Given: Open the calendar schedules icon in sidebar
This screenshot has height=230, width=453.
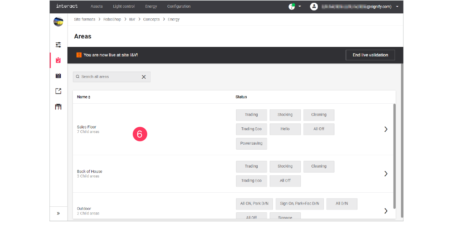Looking at the screenshot, I should (58, 75).
